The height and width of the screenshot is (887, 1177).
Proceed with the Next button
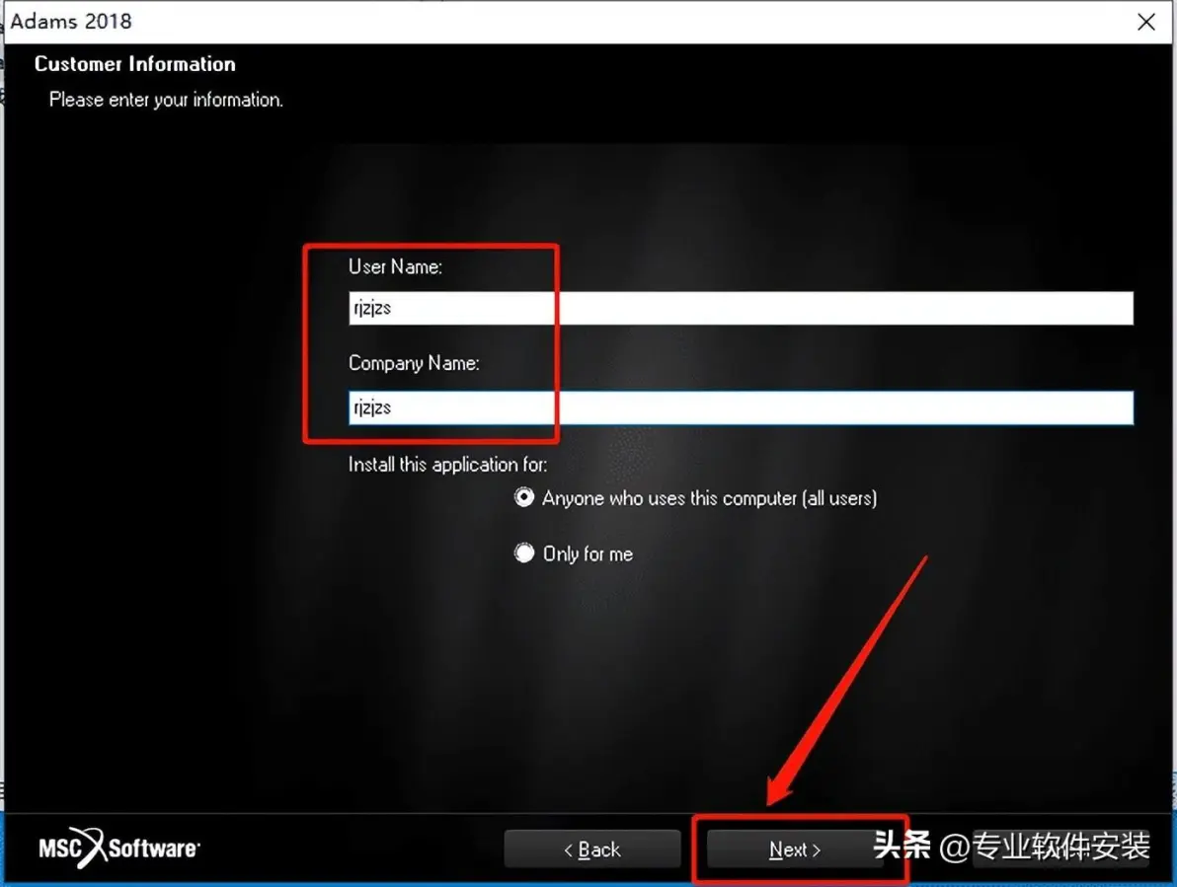[794, 849]
